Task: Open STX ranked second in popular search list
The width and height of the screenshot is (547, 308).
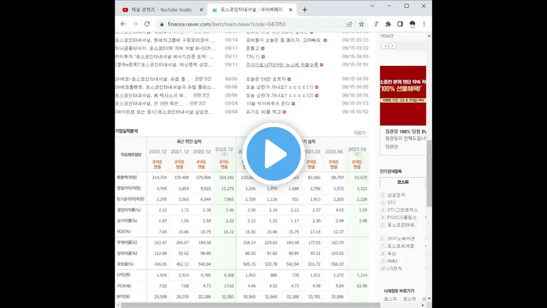Action: (x=391, y=202)
